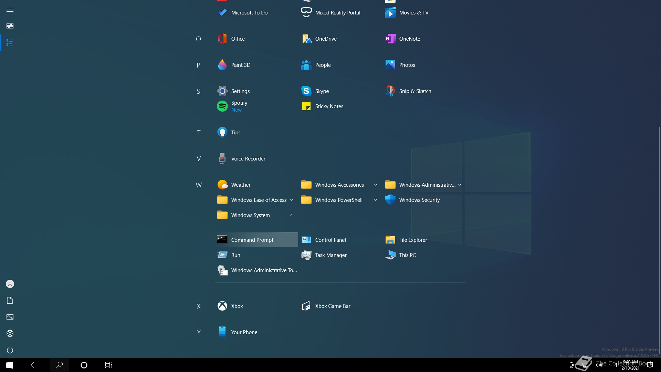Open the Tips app icon

click(222, 133)
